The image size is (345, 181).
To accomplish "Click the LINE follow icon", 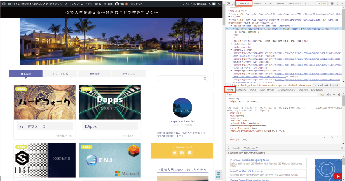I will 190,153.
